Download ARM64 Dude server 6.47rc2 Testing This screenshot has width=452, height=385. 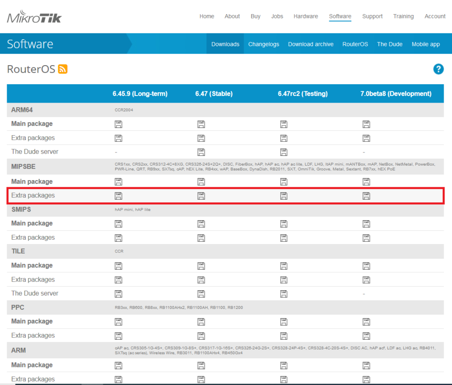[284, 152]
